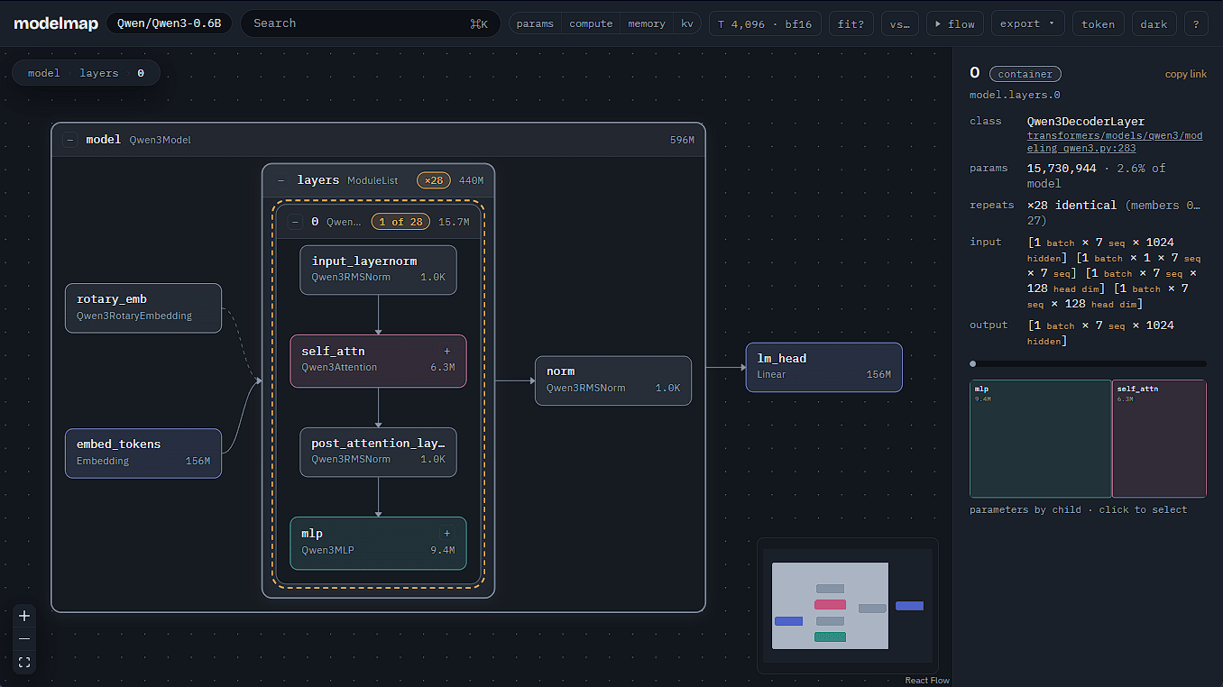The image size is (1223, 687).
Task: Select the self_attn Qwen3Attention node
Action: click(x=378, y=361)
